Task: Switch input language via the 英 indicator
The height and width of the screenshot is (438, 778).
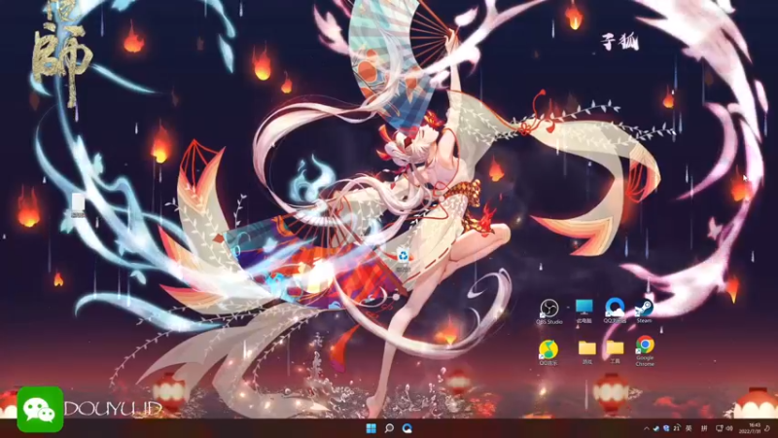Action: (x=689, y=428)
